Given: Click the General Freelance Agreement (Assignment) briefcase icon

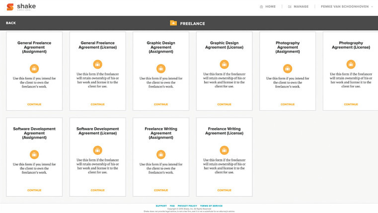Looking at the screenshot, I should [x=34, y=69].
